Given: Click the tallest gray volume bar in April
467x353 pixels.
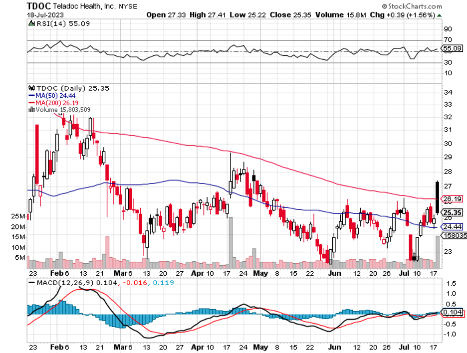Looking at the screenshot, I should (x=231, y=240).
